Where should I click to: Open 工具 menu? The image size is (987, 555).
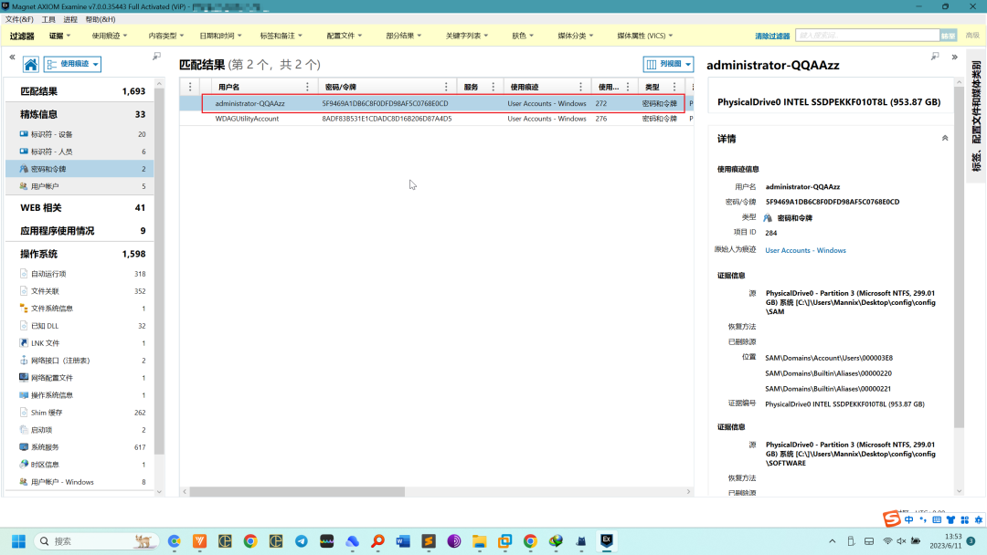pos(48,19)
